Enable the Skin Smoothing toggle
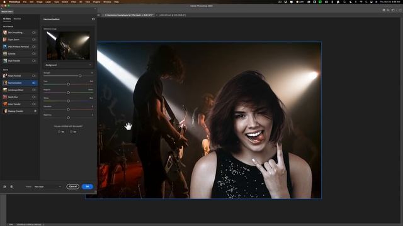 33,33
